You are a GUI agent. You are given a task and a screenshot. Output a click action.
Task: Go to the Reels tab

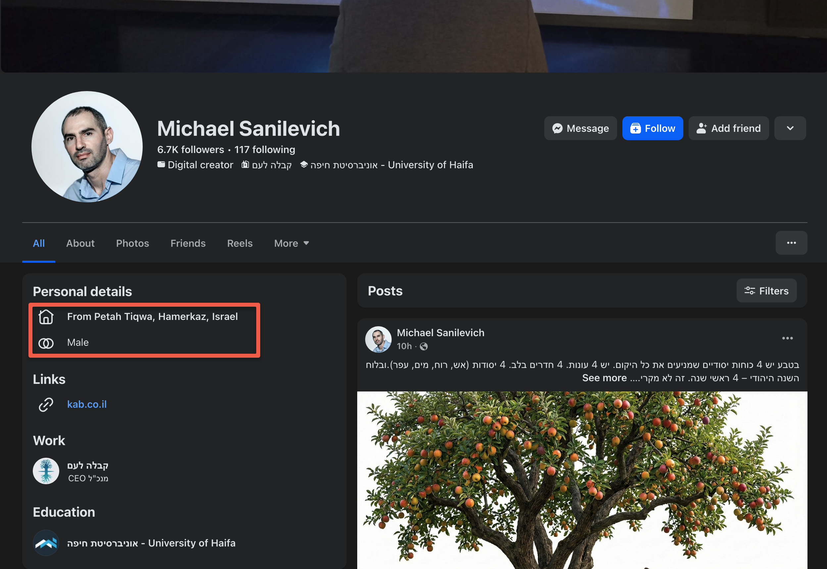pos(240,243)
